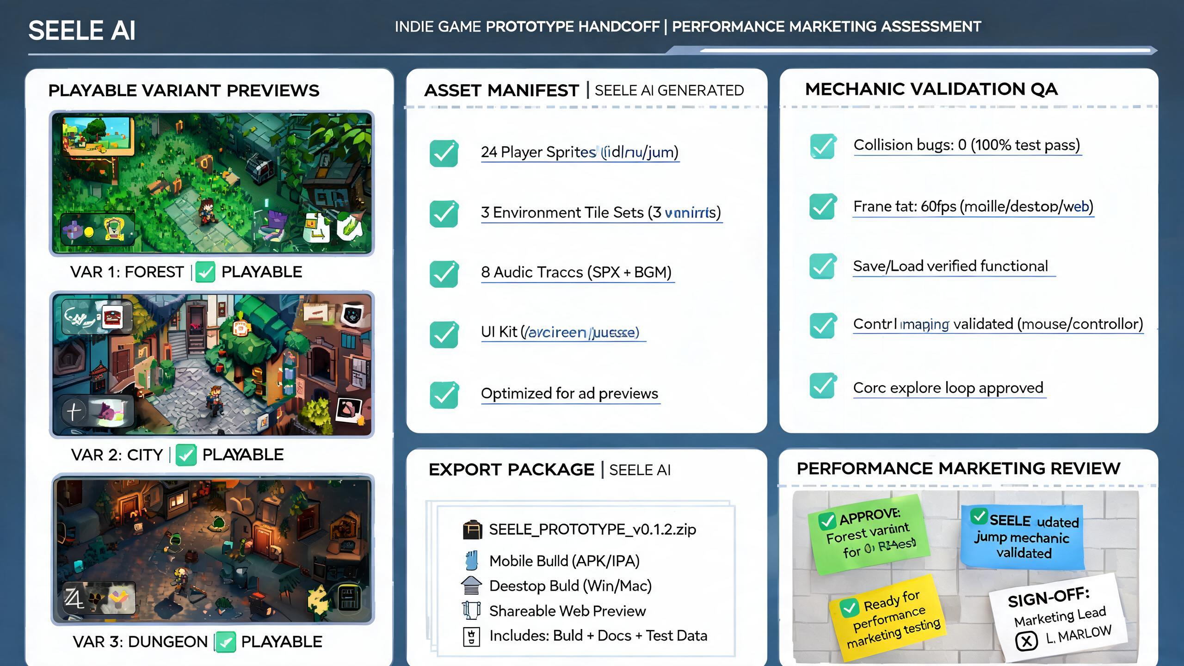Click the X box next to L. MARLOW
Viewport: 1184px width, 666px height.
1026,641
